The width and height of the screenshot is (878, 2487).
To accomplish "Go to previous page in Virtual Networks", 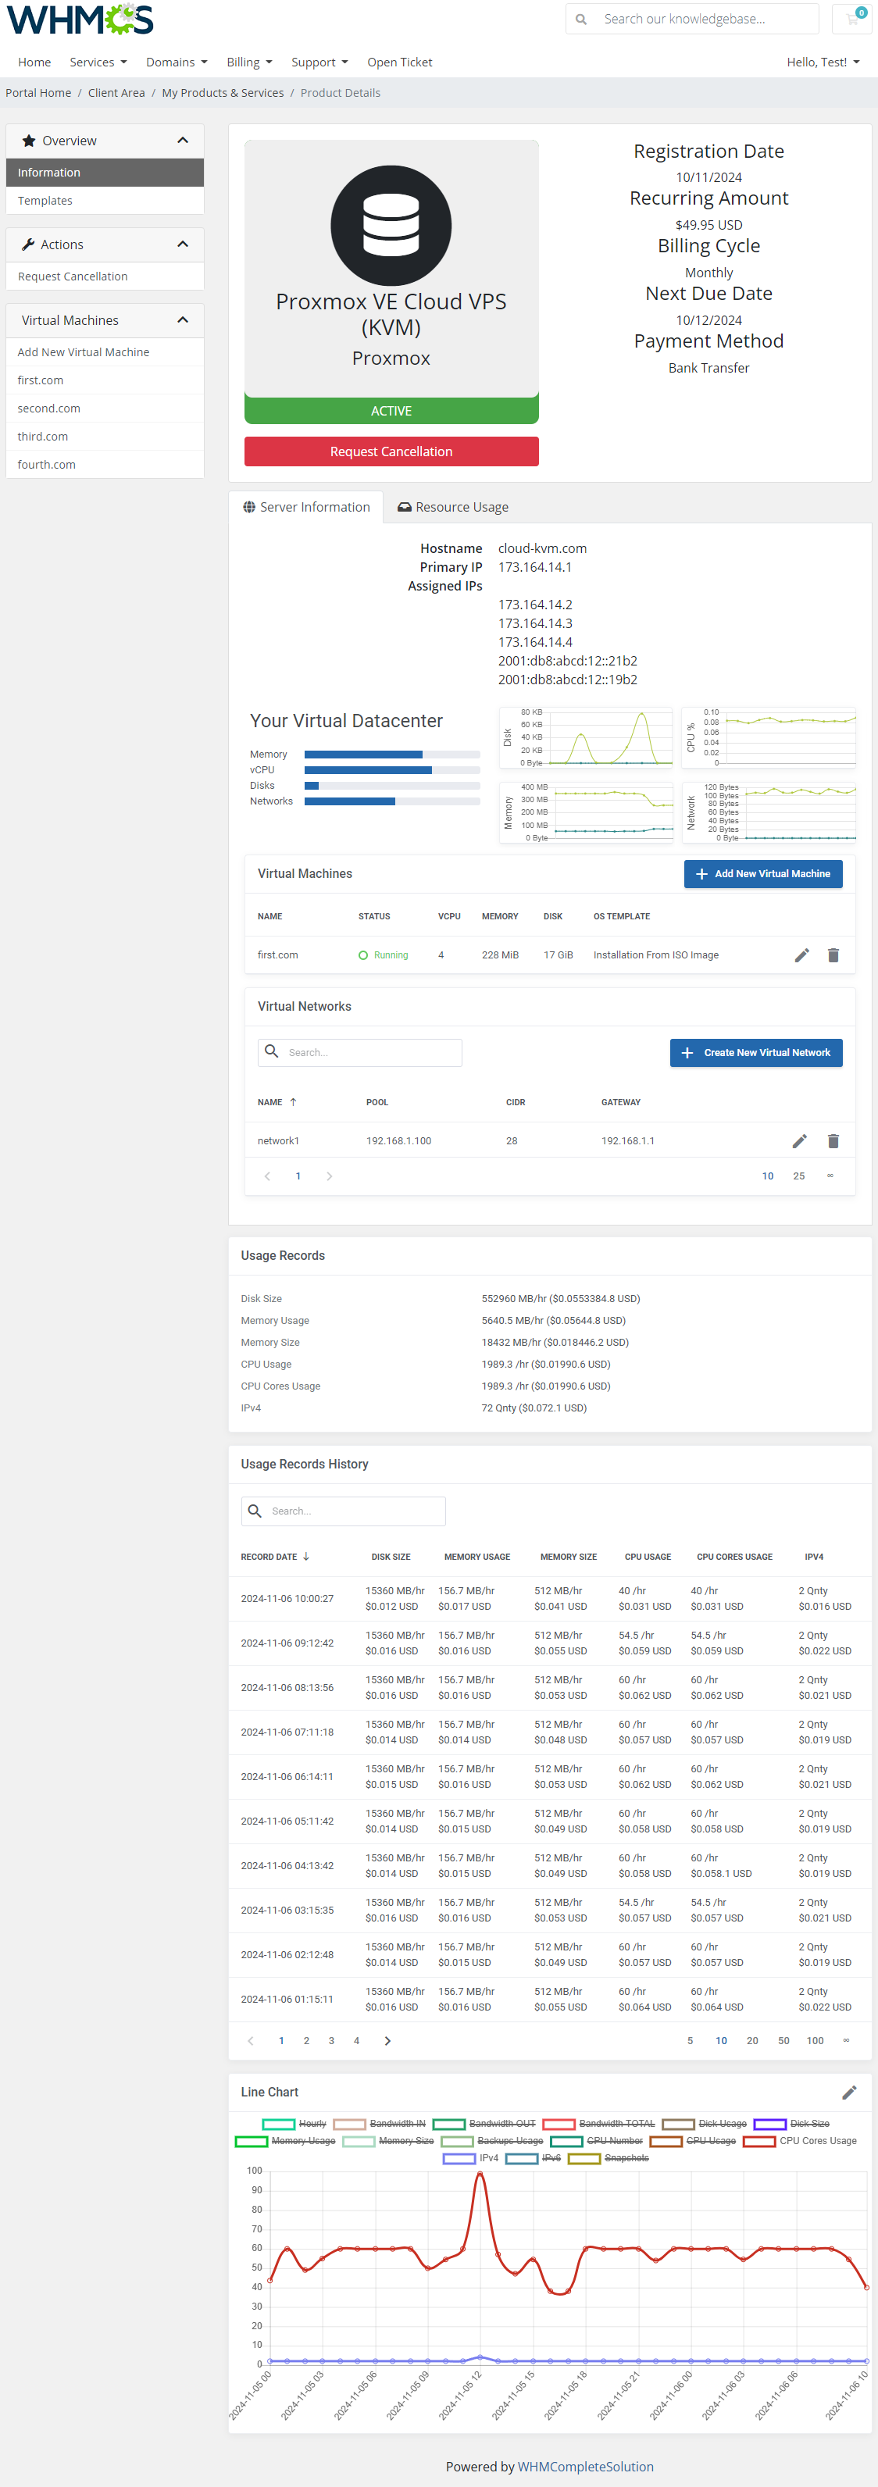I will click(268, 1176).
